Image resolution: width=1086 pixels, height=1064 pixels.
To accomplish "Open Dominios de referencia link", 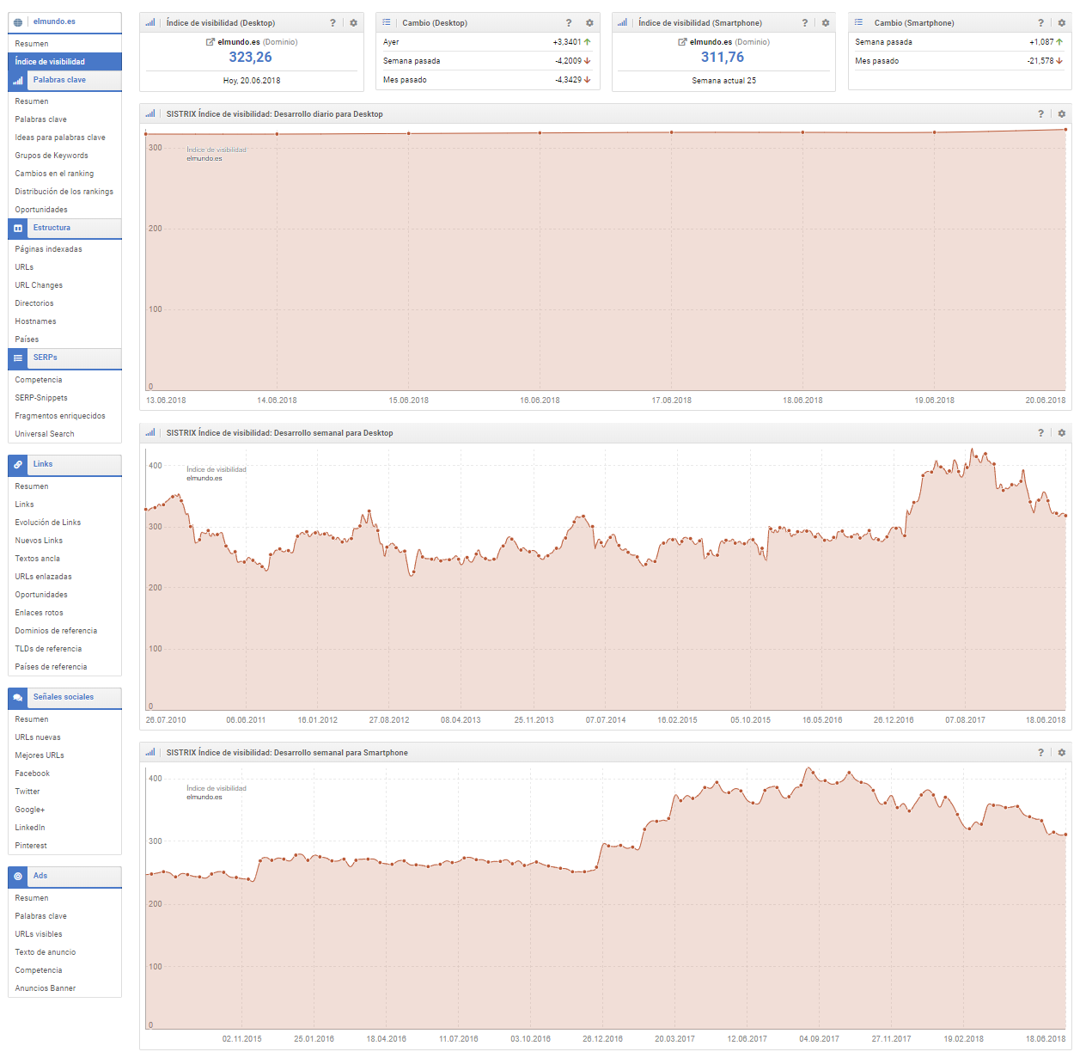I will coord(56,631).
